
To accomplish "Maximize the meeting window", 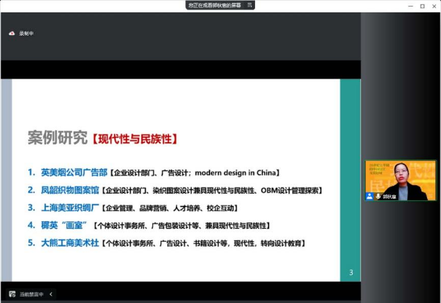I will [423, 6].
